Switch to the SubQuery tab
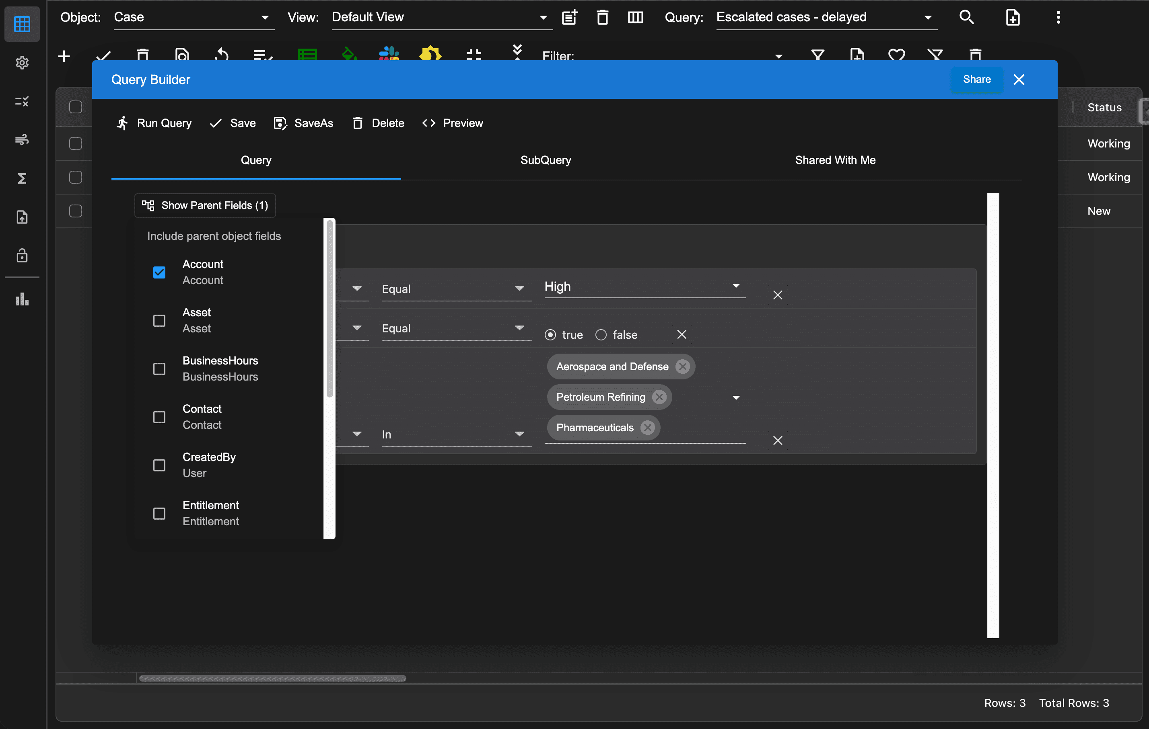This screenshot has height=729, width=1149. [x=546, y=160]
